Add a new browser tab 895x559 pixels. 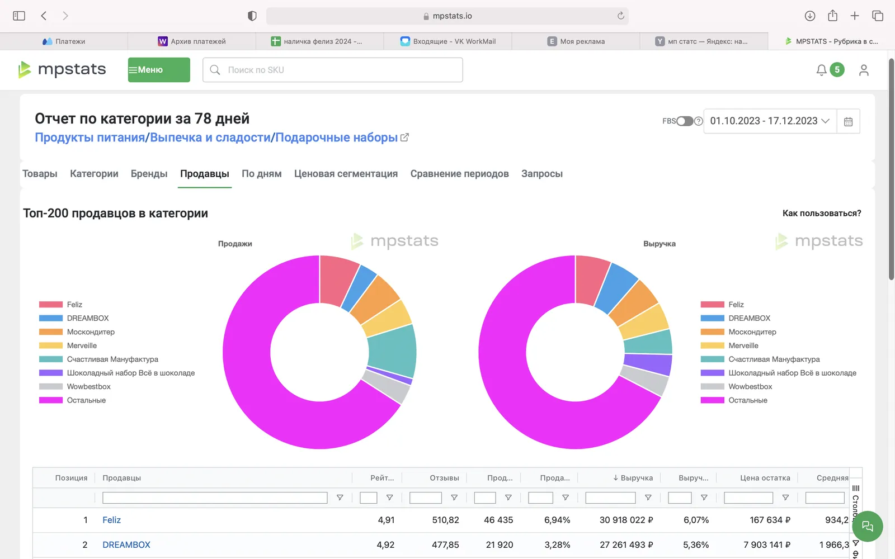(855, 16)
